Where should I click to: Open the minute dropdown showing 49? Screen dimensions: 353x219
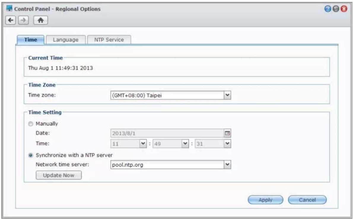tap(185, 144)
